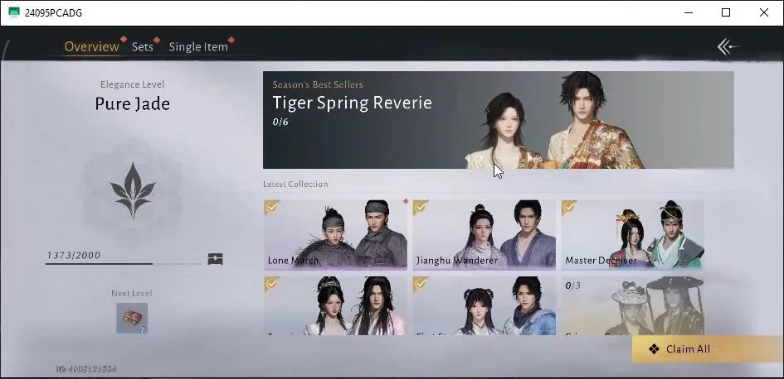Select the Next Level reward item icon
Viewport: 784px width, 379px height.
(132, 318)
